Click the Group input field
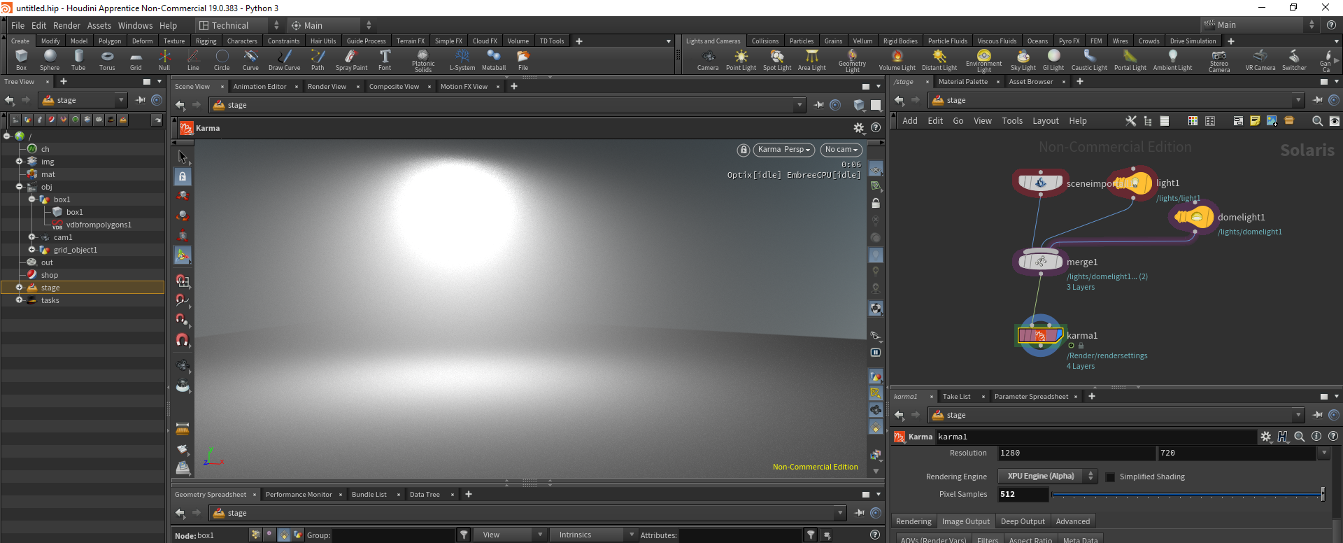1343x543 pixels. point(394,535)
